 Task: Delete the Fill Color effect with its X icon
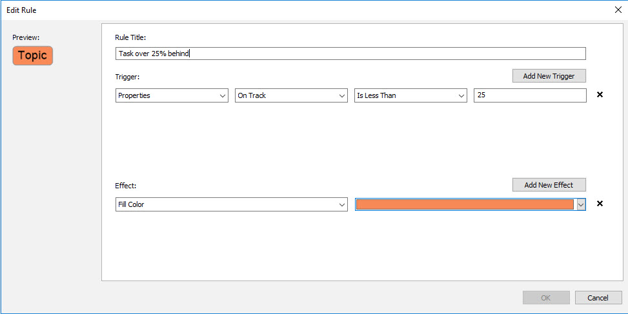point(600,204)
